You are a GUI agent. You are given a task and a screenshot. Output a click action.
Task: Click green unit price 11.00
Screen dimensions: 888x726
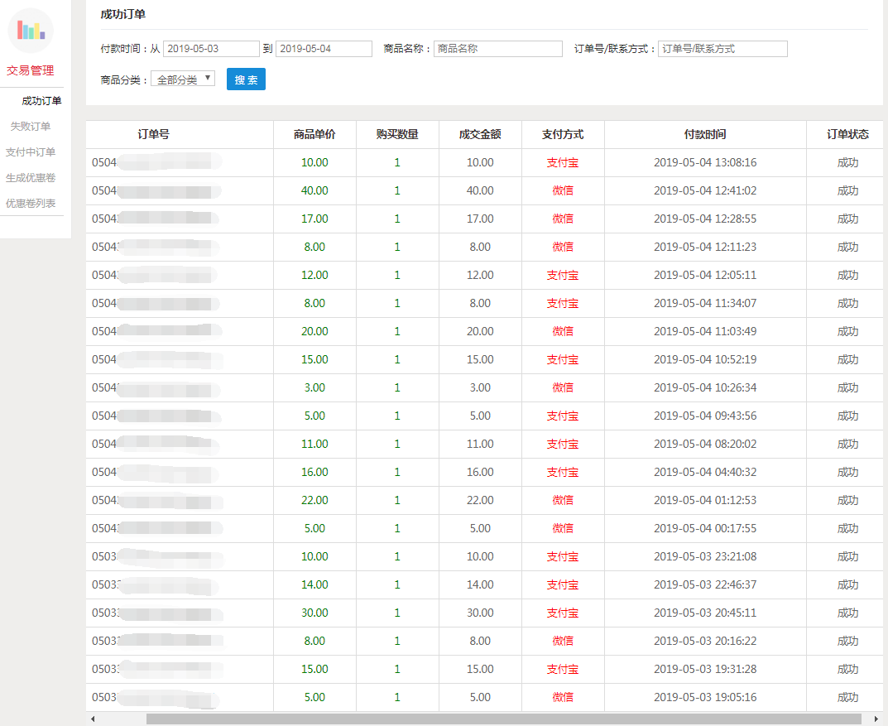coord(314,444)
